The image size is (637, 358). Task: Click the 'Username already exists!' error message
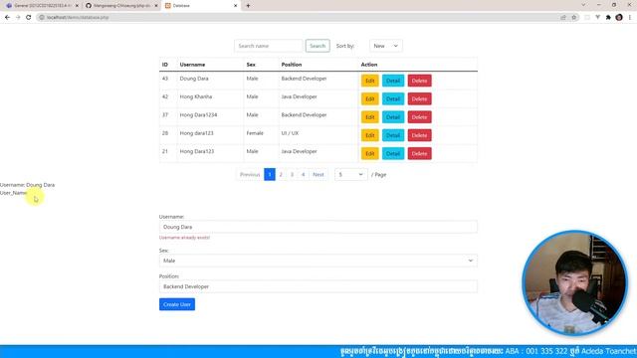184,238
